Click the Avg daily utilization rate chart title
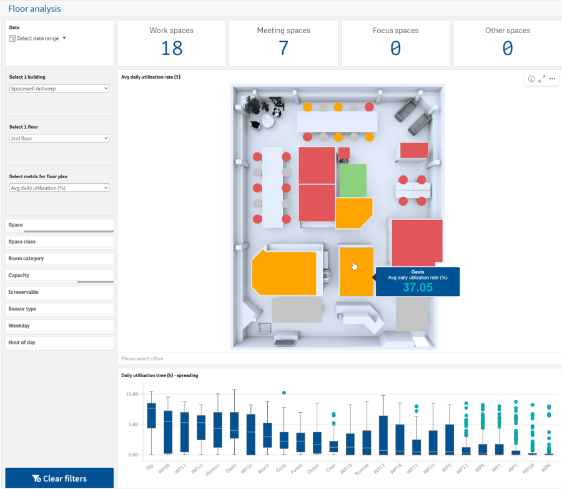Screen dimensions: 562x489 151,77
